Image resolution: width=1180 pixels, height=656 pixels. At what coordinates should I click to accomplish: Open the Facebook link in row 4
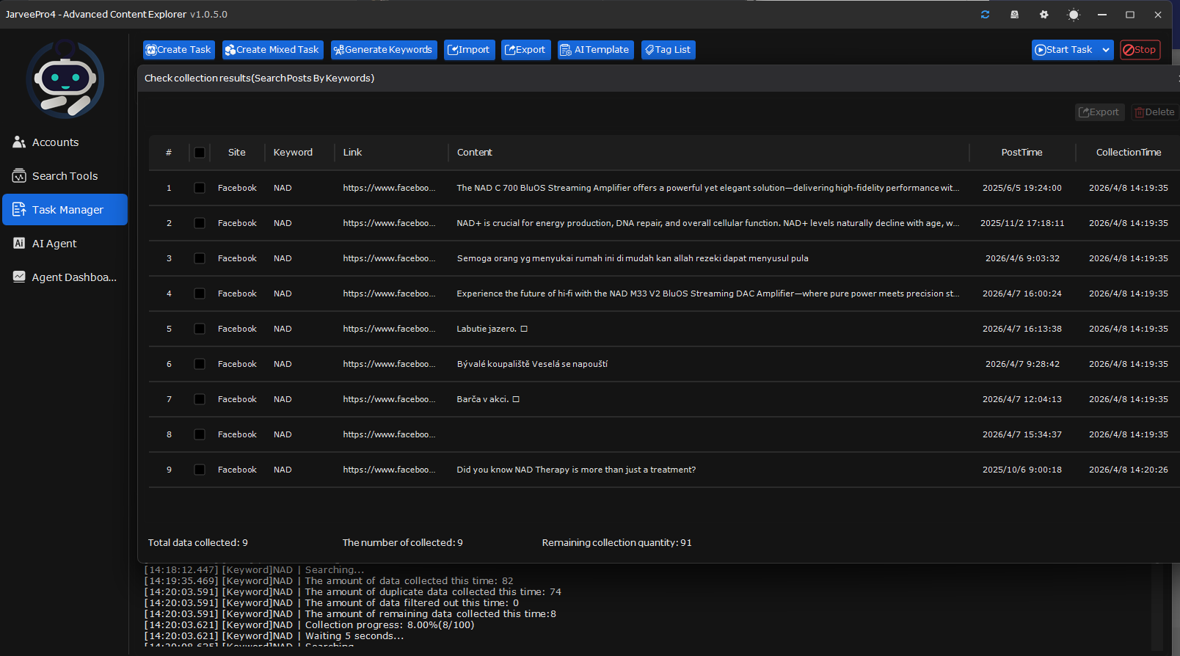click(389, 294)
